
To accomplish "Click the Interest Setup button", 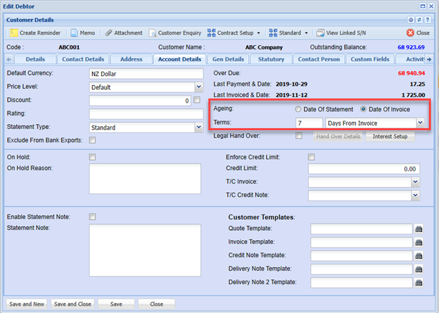I will (x=390, y=136).
